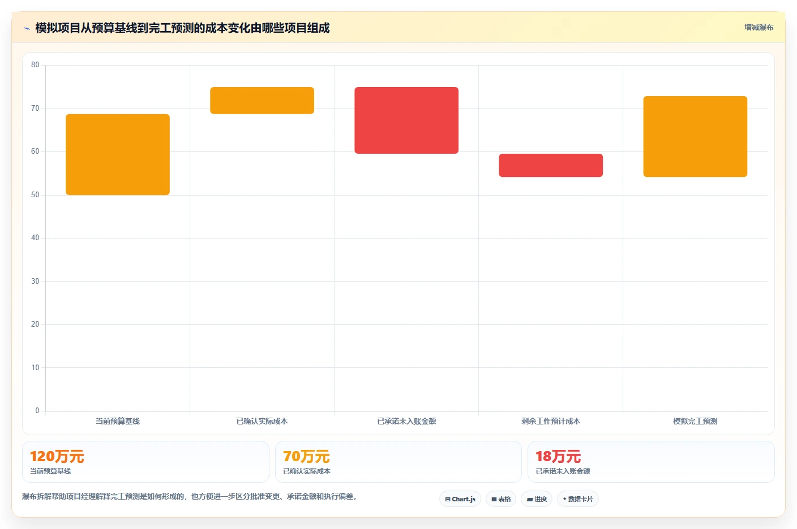Viewport: 797px width, 529px height.
Task: Click the orange 已确认实际成本 waterfall bar
Action: (x=262, y=101)
